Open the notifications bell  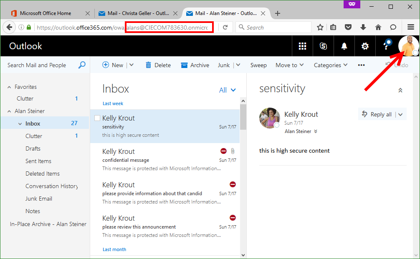344,46
